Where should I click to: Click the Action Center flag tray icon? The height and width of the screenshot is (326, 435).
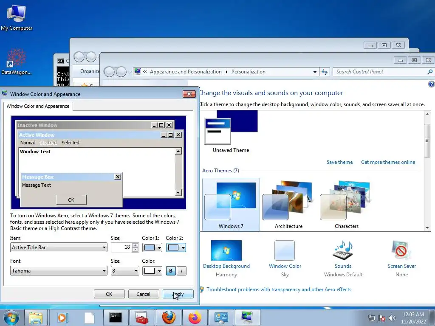pyautogui.click(x=382, y=318)
